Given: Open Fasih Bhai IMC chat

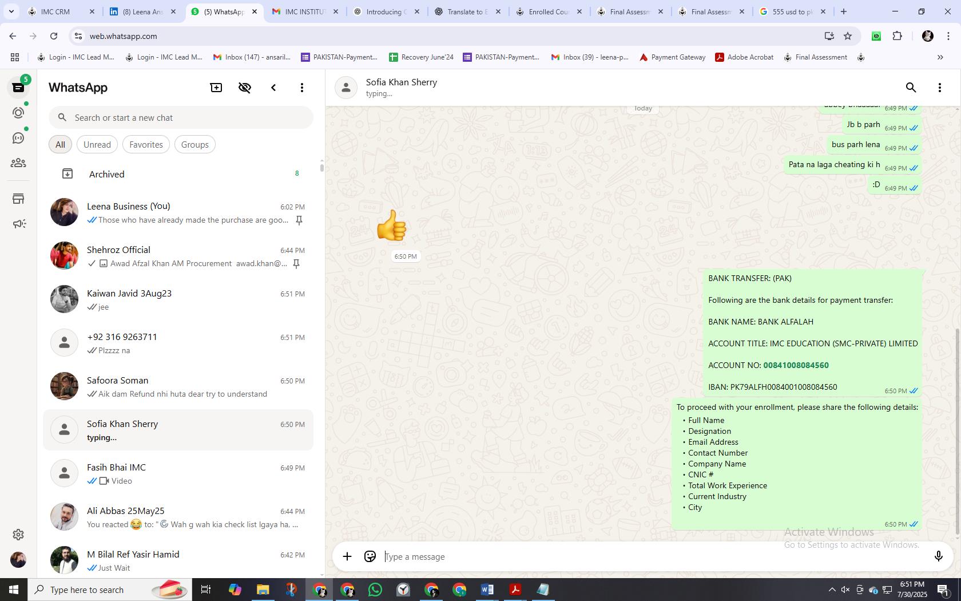Looking at the screenshot, I should (x=178, y=473).
